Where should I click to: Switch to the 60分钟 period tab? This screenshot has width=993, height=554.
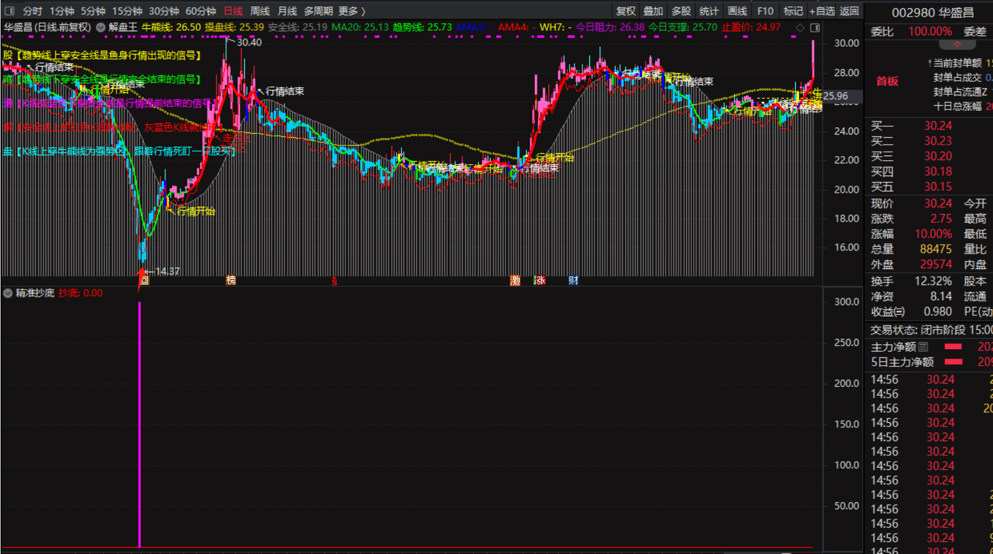[x=201, y=11]
